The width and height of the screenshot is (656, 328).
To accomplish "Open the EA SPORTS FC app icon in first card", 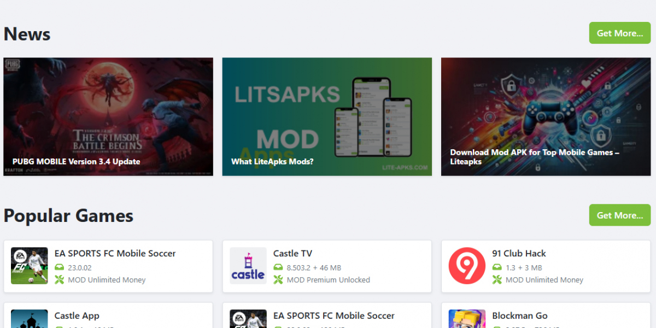I will pyautogui.click(x=30, y=266).
